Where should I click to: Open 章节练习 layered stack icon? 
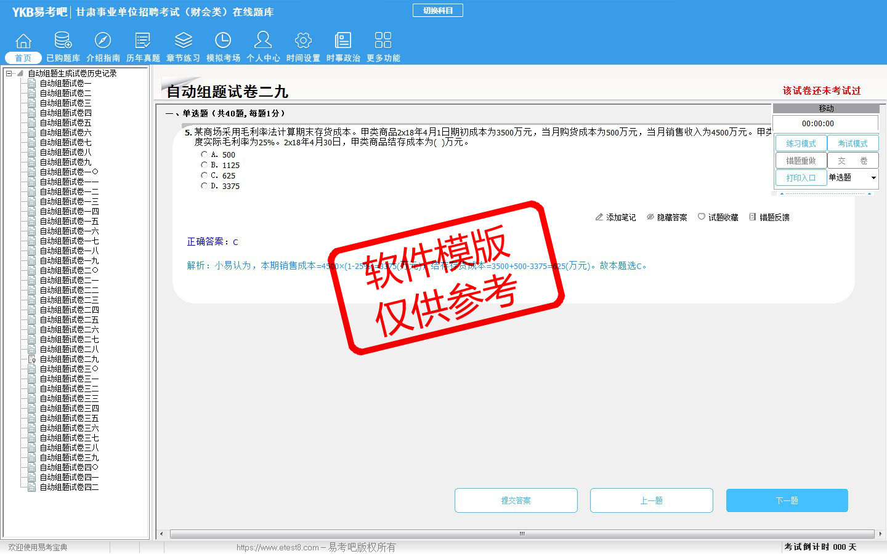click(183, 41)
